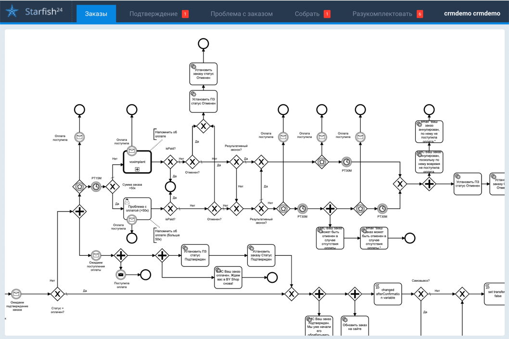Select the Проблема с оплатой (>50k) user task

(137, 209)
